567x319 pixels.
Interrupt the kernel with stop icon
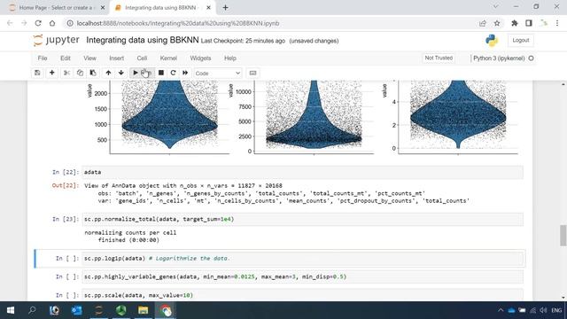pos(161,73)
